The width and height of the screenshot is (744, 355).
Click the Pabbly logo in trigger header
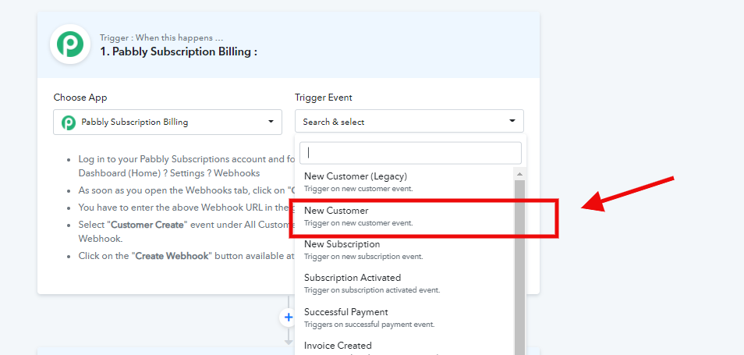[70, 44]
